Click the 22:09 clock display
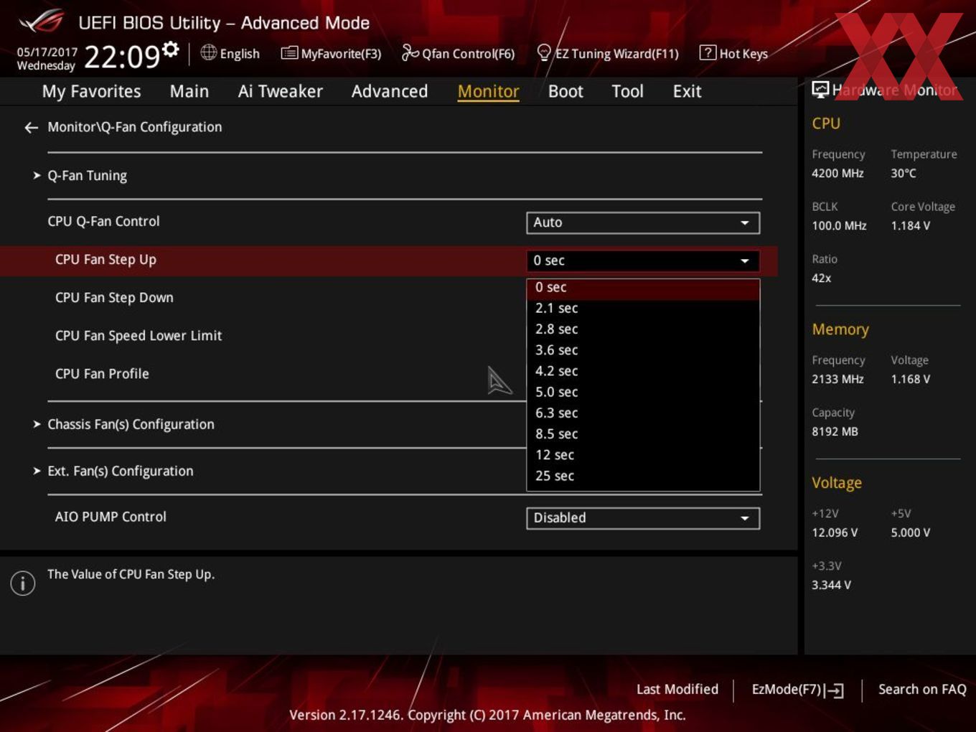This screenshot has width=976, height=732. 122,57
